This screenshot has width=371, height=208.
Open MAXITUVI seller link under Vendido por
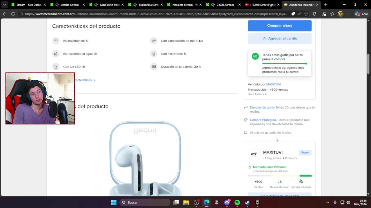pos(274,84)
